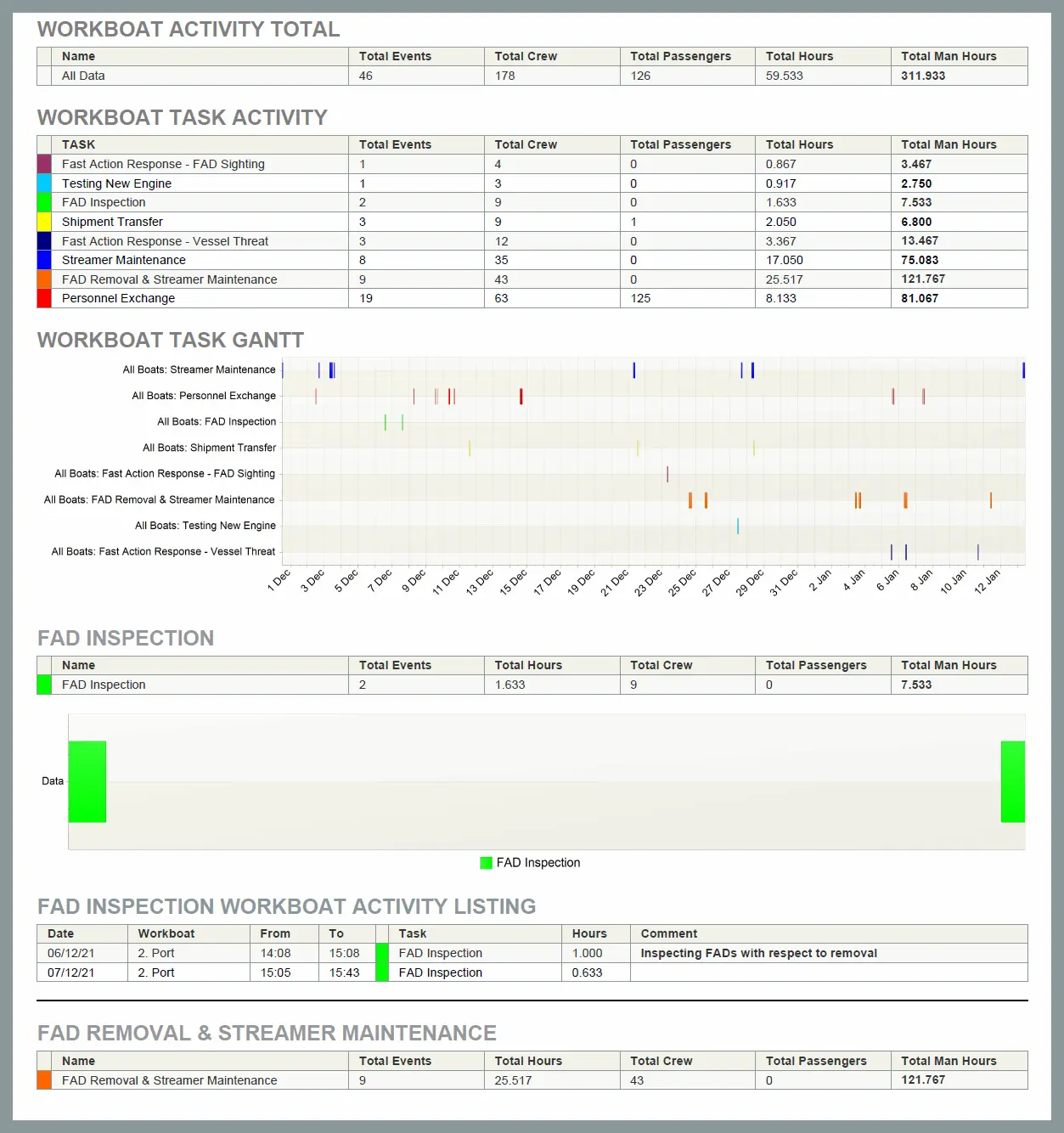Screen dimensions: 1064x1133
Task: Click the 15:43 To time cell
Action: pyautogui.click(x=344, y=972)
